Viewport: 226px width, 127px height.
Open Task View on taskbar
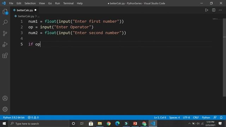(82, 123)
